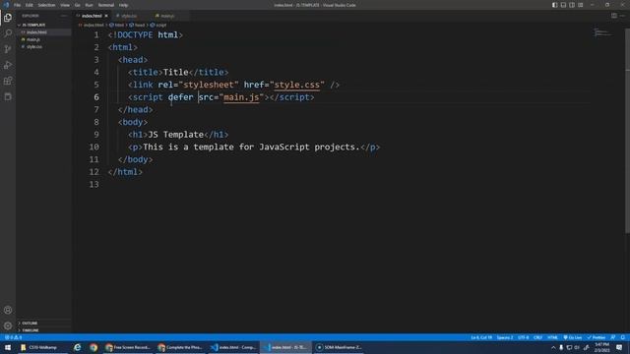Click the feedback icon in status bar
This screenshot has height=354, width=630.
pyautogui.click(x=613, y=337)
